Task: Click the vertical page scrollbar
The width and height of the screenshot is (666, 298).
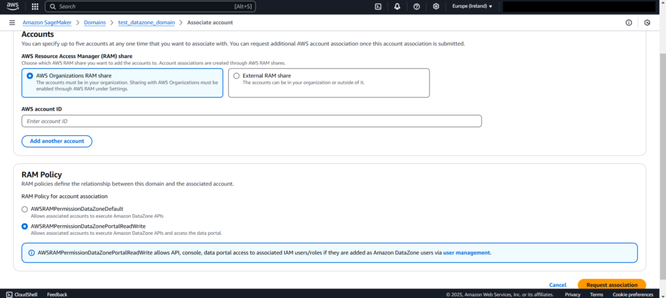Action: click(x=663, y=166)
